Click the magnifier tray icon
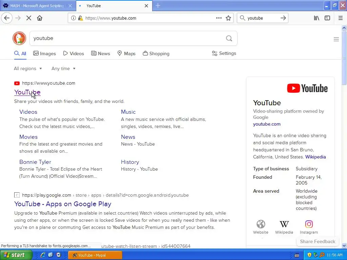 [x=322, y=255]
